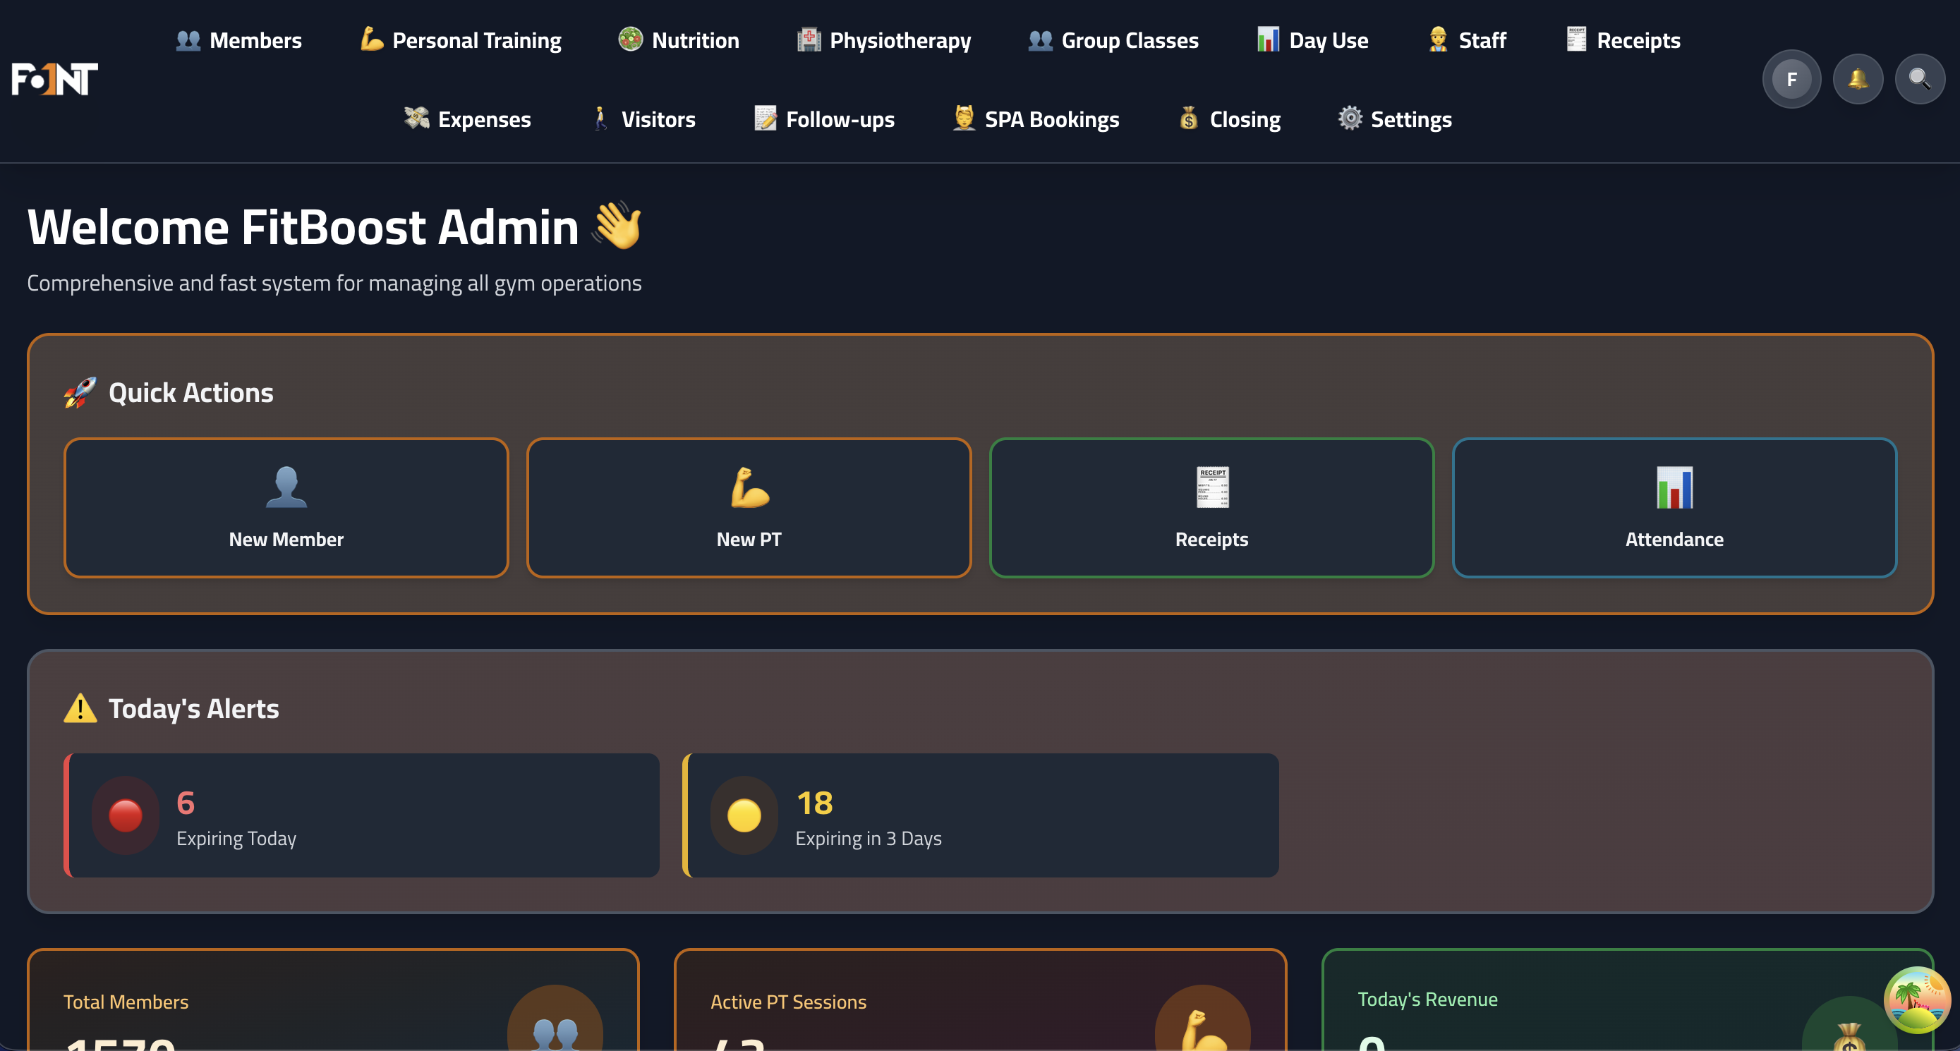
Task: Open the Attendance quick action card
Action: coord(1674,507)
